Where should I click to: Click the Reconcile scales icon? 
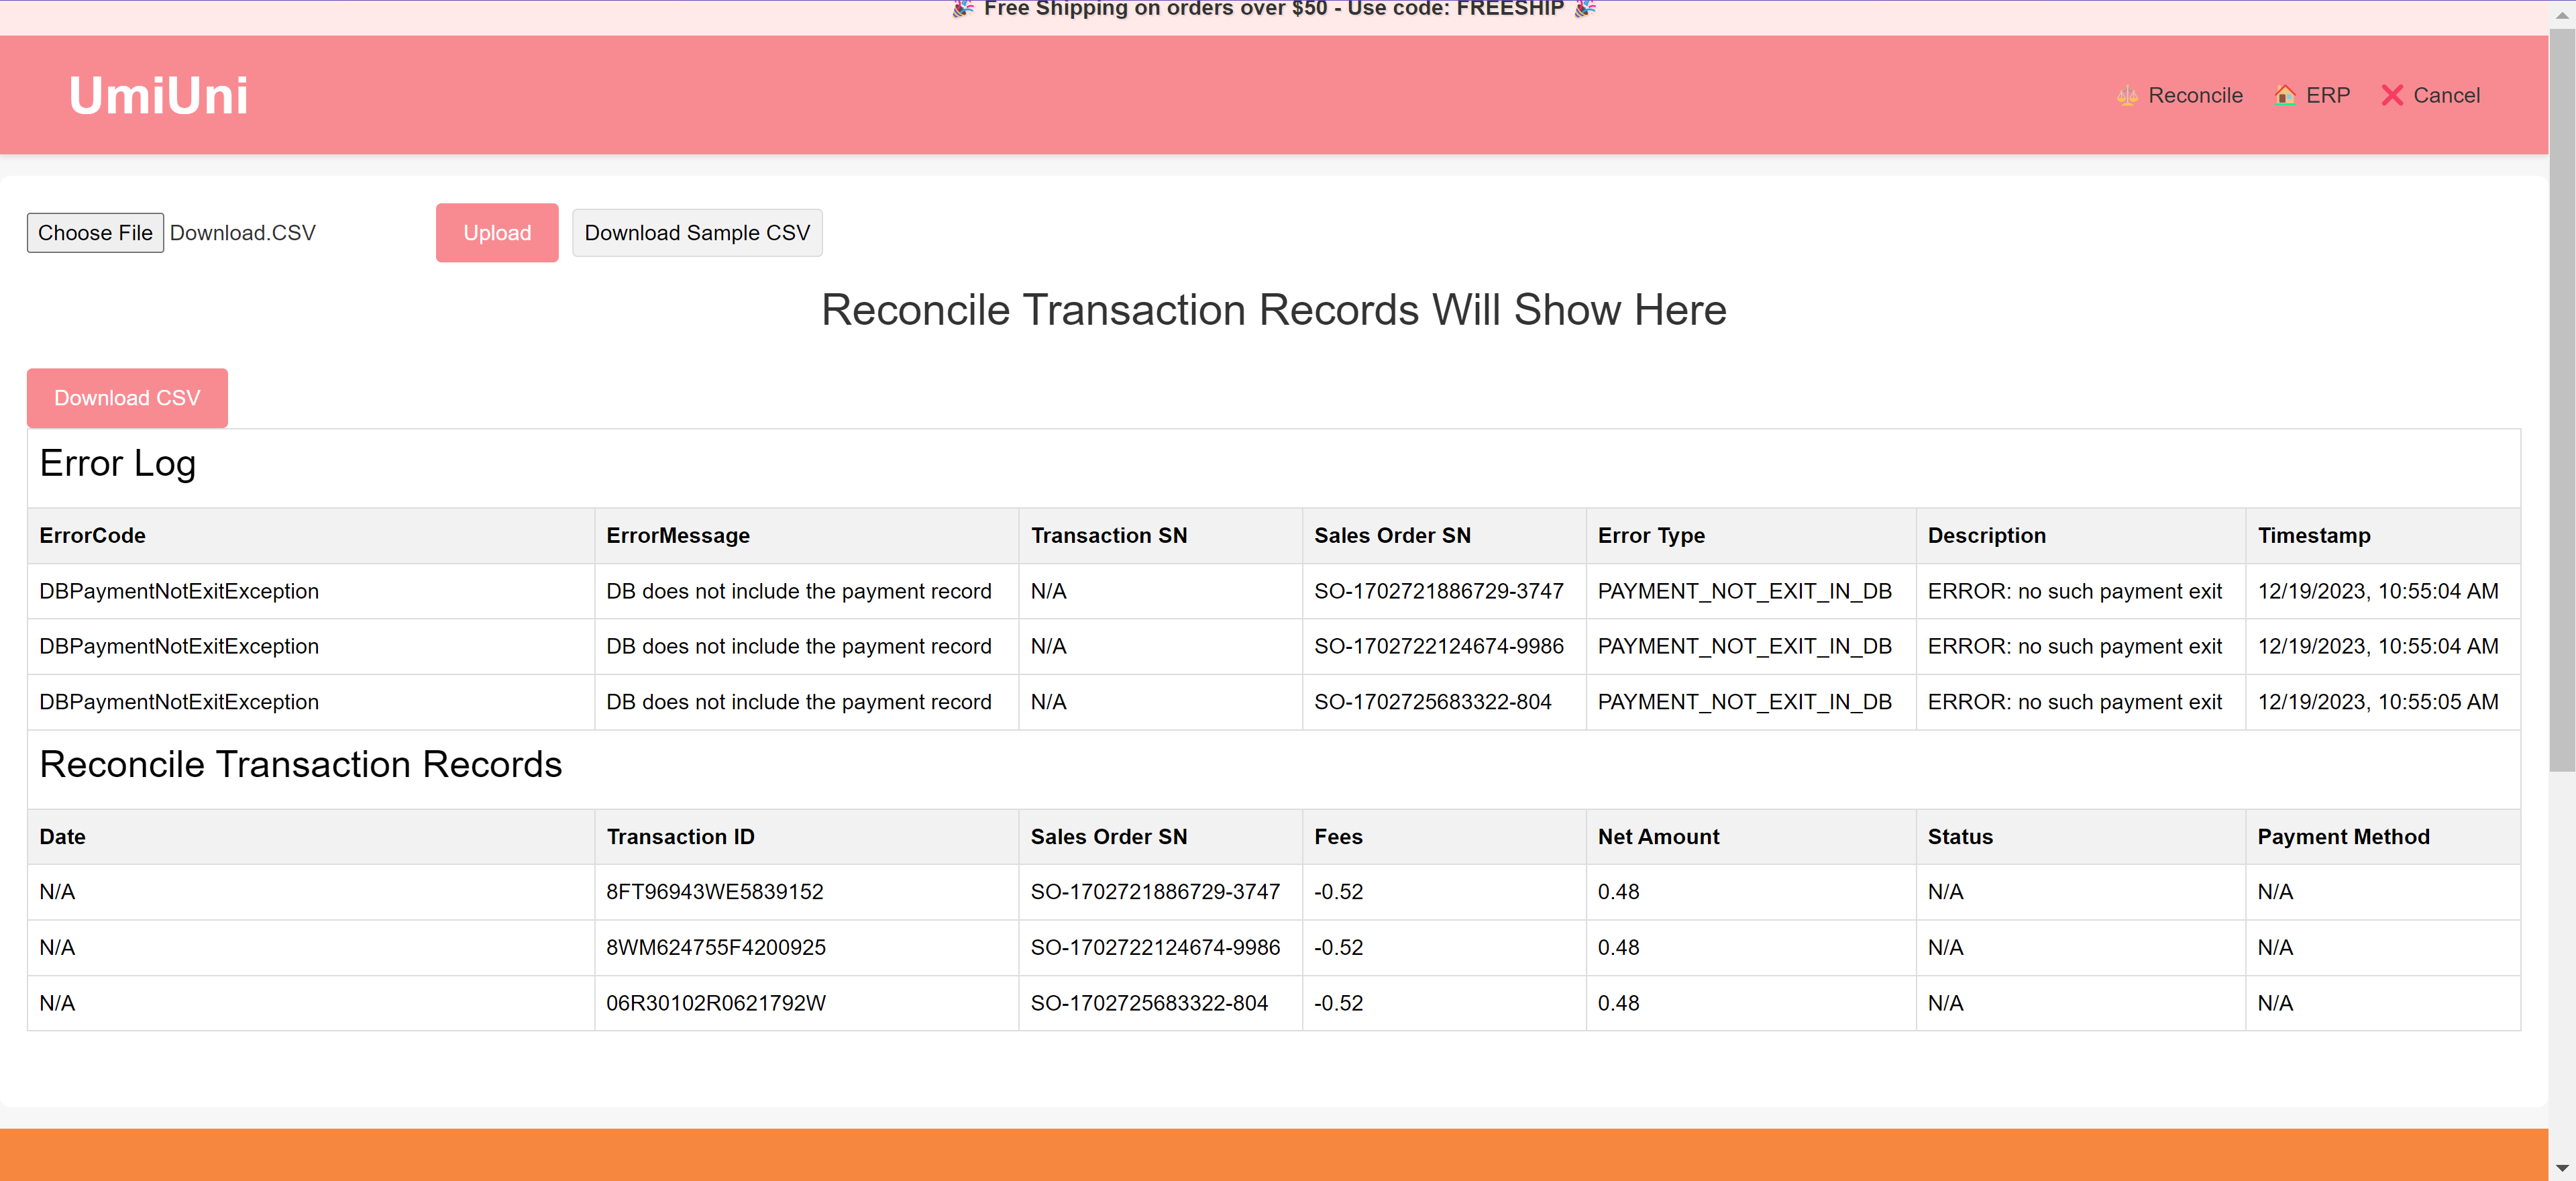(x=2127, y=95)
